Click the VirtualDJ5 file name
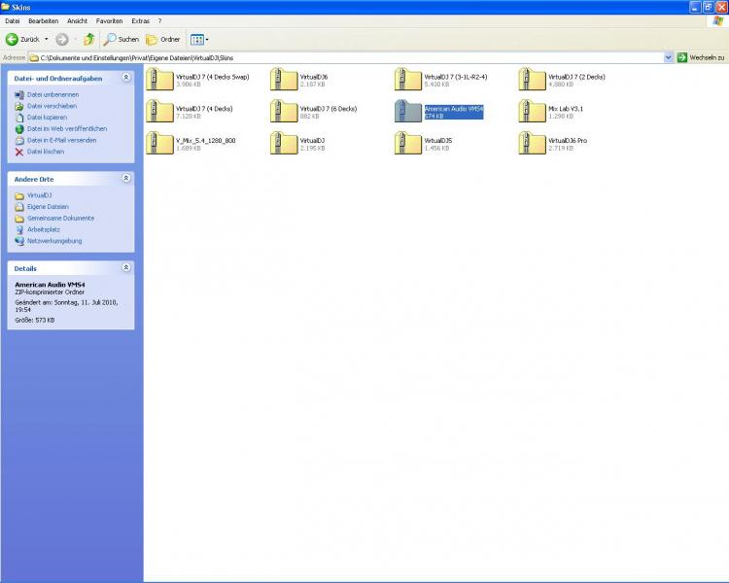The width and height of the screenshot is (729, 583). 438,140
